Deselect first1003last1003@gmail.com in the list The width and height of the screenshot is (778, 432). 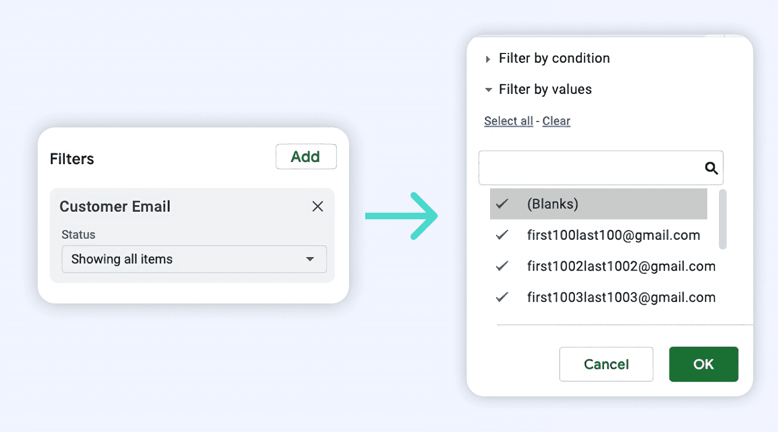coord(502,298)
